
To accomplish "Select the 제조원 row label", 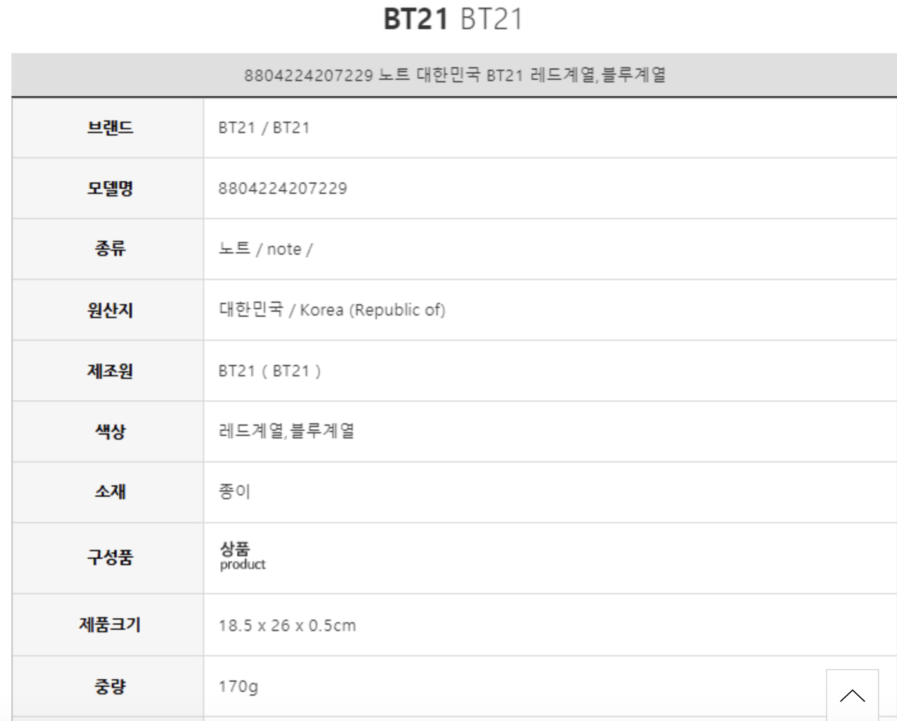I will point(110,371).
